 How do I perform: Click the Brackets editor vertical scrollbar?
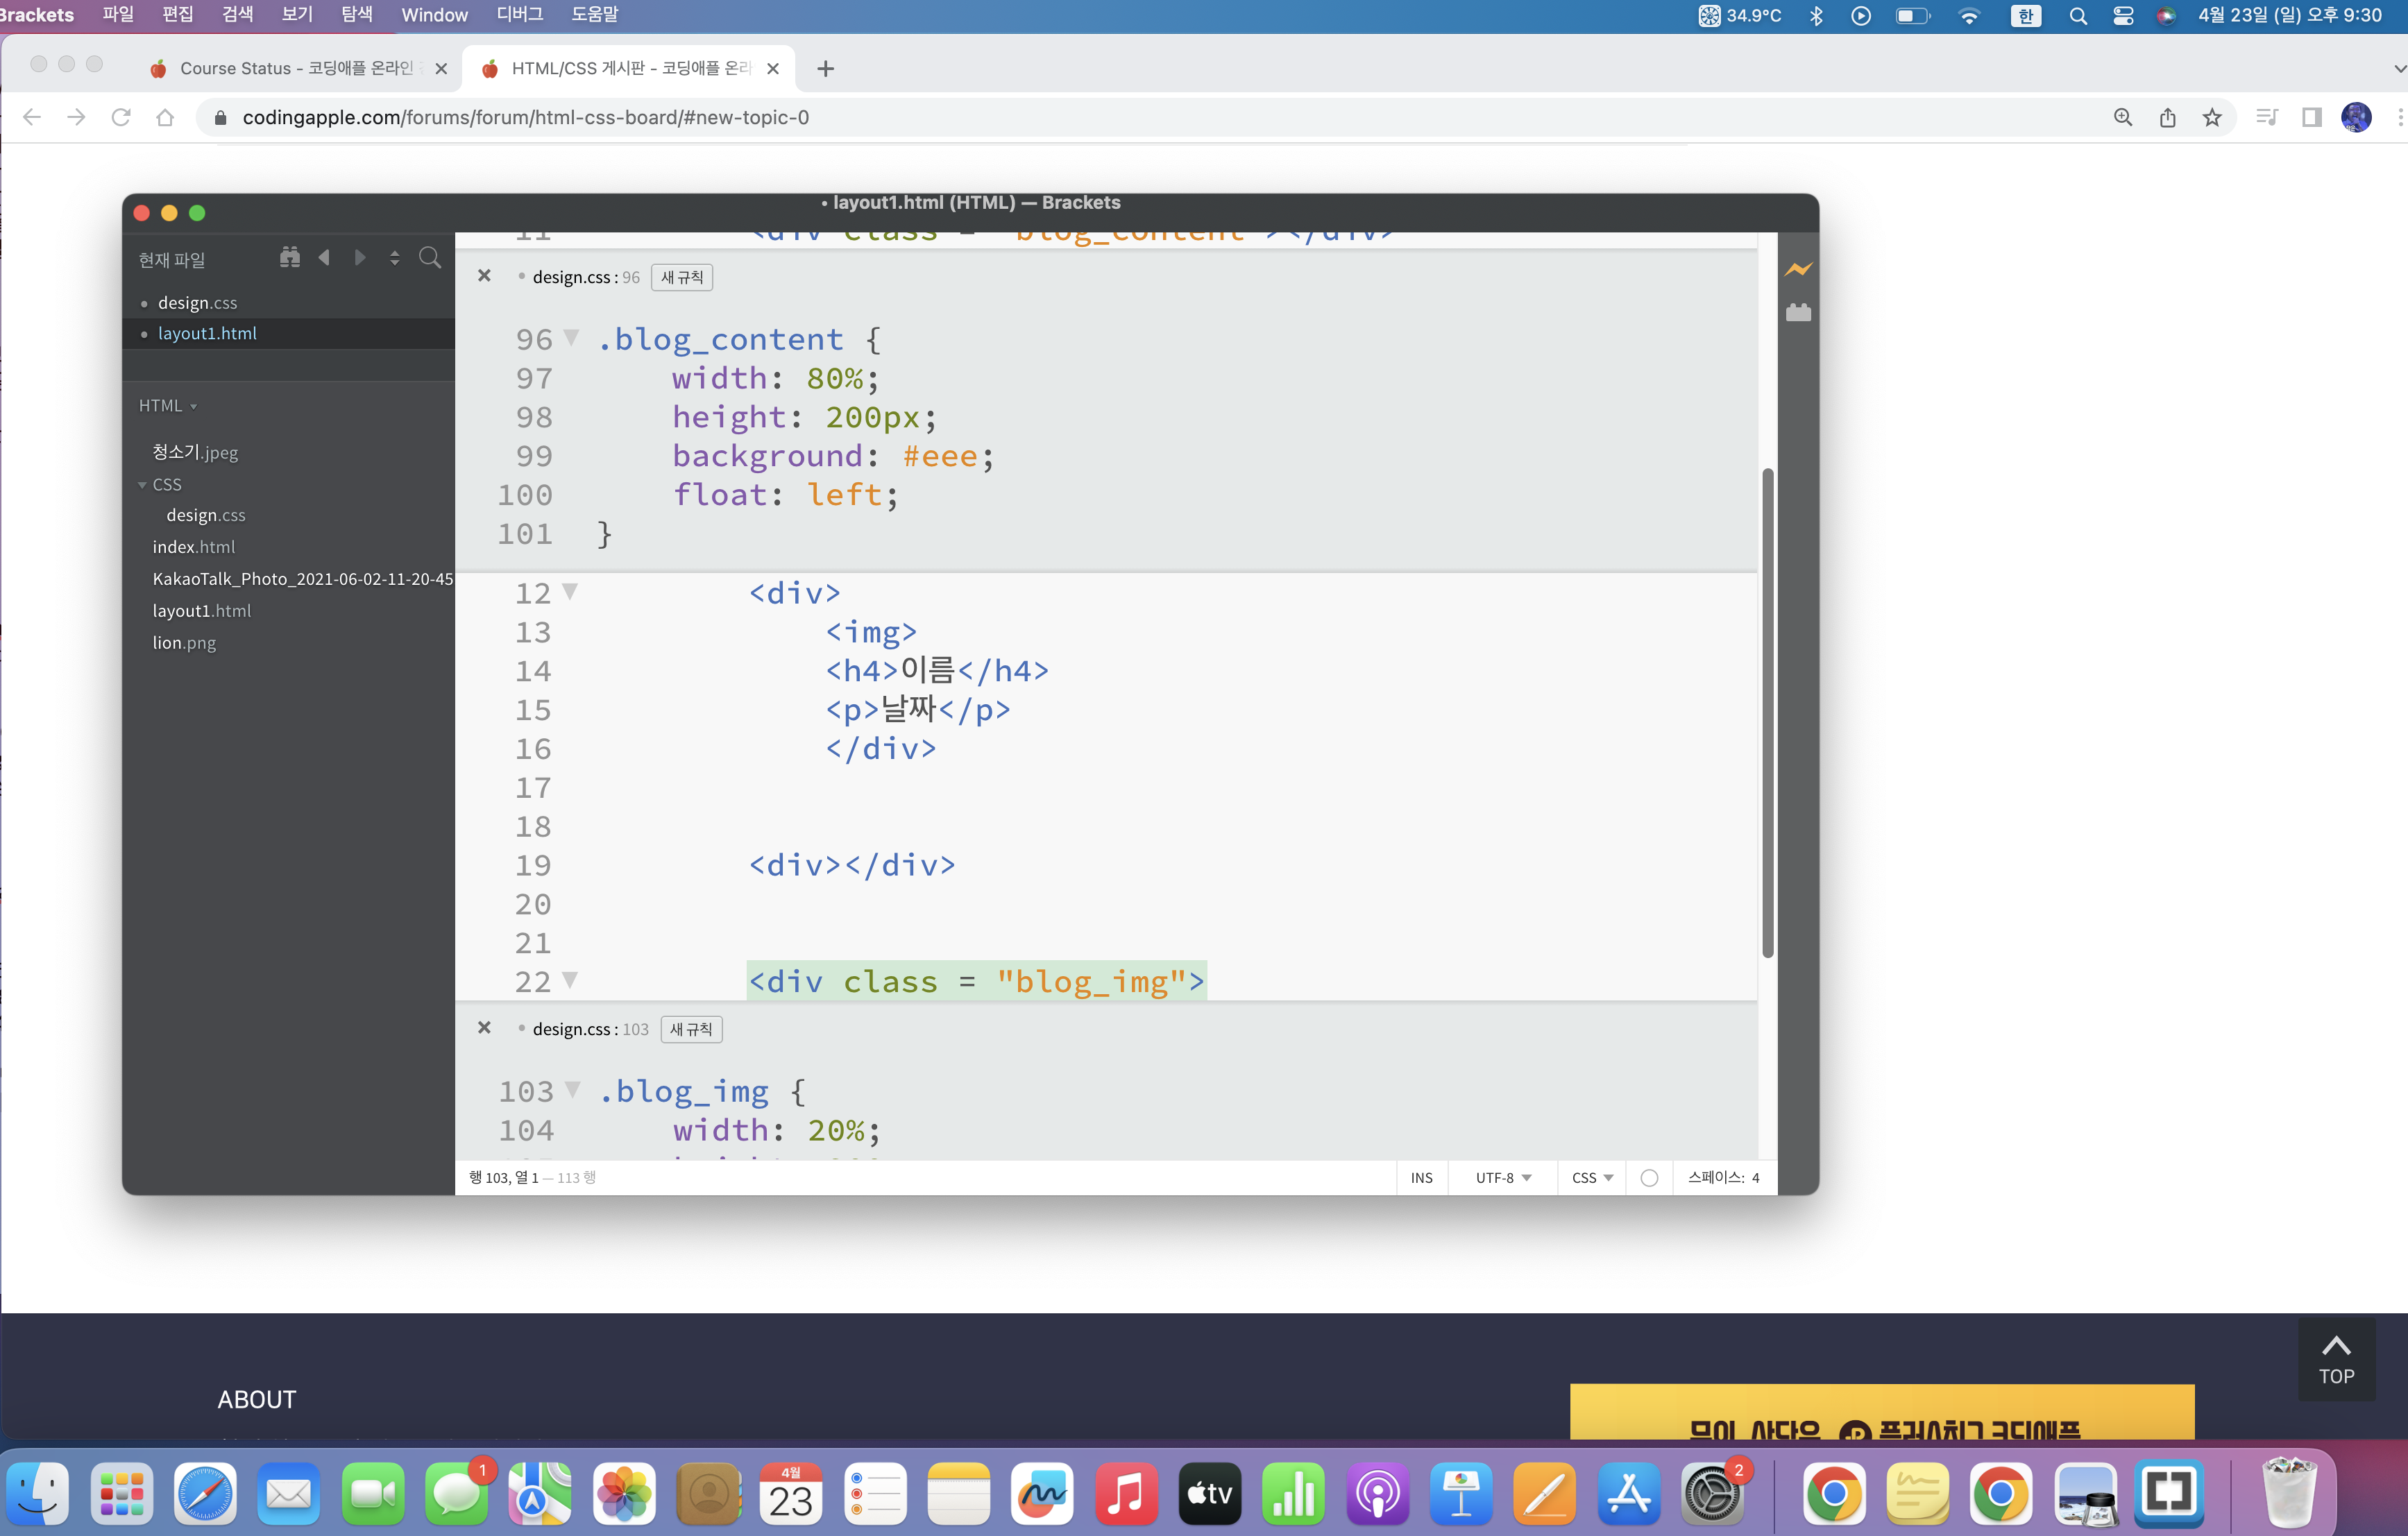[x=1767, y=713]
